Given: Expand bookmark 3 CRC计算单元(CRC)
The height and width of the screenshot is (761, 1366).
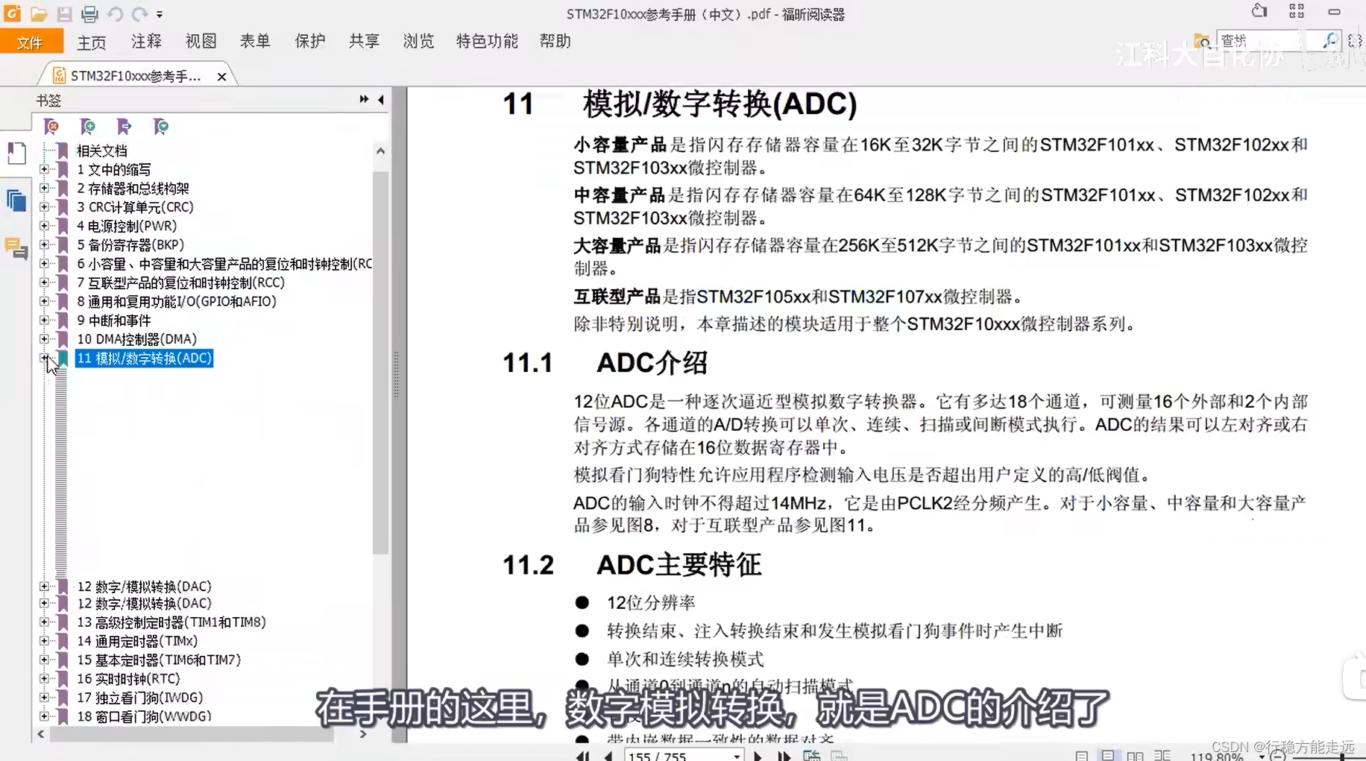Looking at the screenshot, I should [45, 207].
